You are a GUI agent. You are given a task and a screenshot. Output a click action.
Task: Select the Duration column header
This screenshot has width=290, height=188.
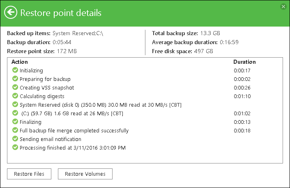(244, 62)
